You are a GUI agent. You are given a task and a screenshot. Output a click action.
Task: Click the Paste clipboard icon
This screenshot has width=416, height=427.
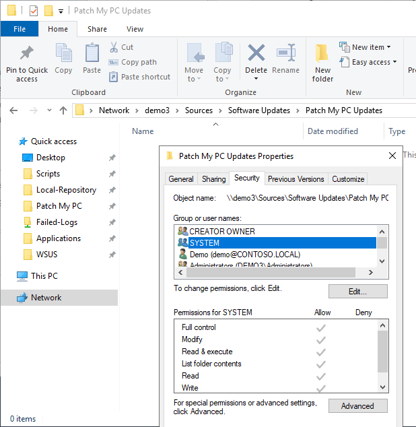point(92,53)
